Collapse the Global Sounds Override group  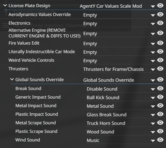click(12, 79)
